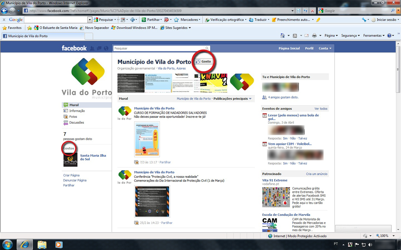Click the Facebook Pesquisar search field
The image size is (401, 250).
click(x=159, y=48)
